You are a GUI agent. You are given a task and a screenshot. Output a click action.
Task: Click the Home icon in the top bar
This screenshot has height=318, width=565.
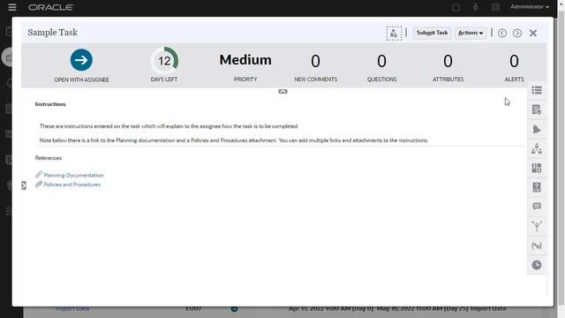[x=456, y=7]
